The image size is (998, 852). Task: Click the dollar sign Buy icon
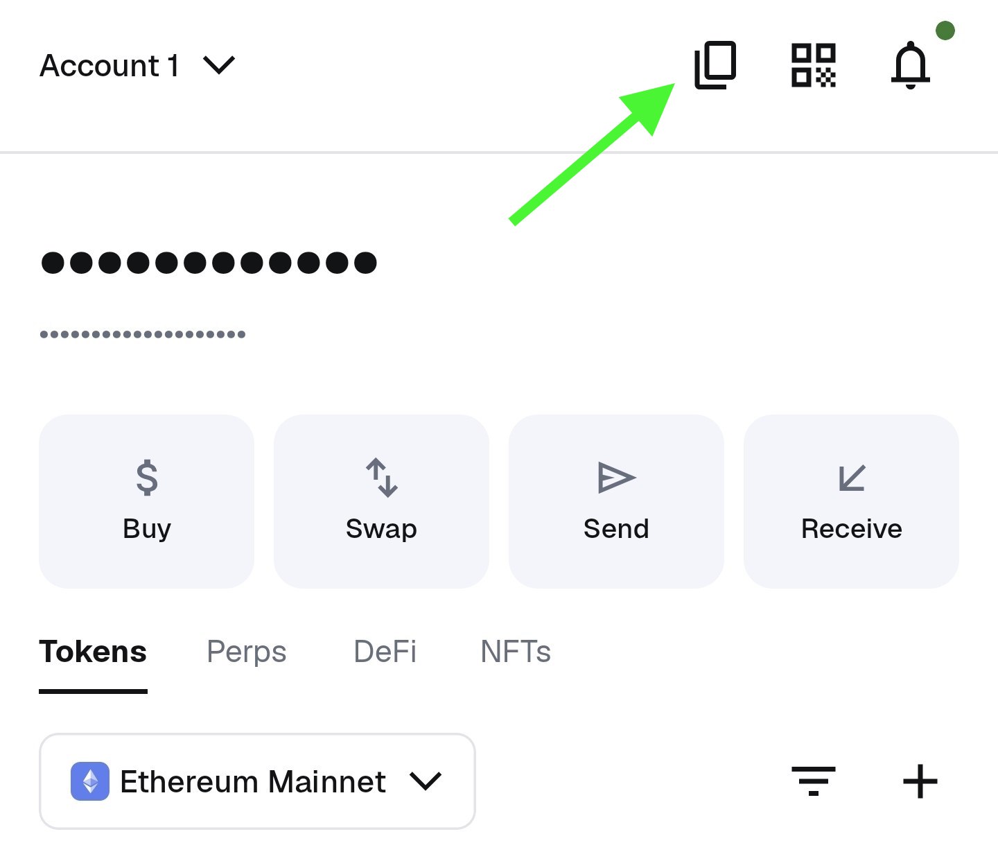pyautogui.click(x=147, y=478)
